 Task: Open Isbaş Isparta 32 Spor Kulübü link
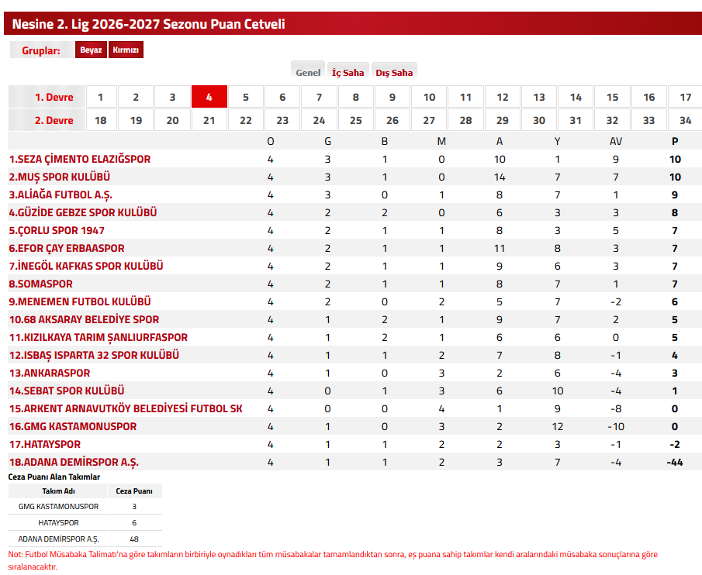click(94, 356)
